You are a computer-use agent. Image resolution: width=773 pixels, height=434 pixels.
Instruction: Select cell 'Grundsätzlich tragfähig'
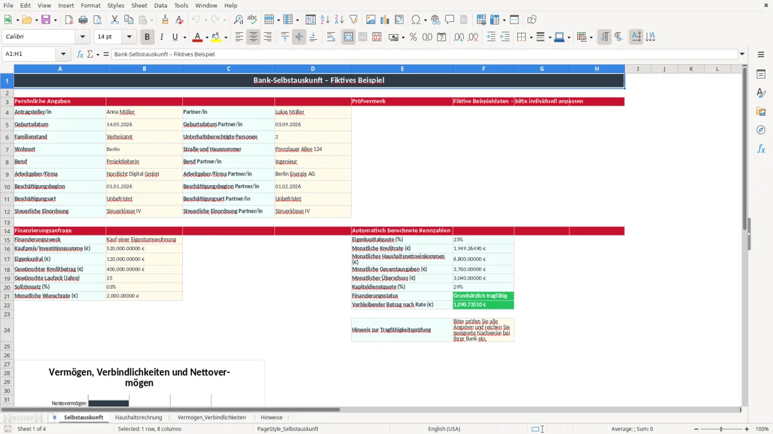[x=483, y=296]
